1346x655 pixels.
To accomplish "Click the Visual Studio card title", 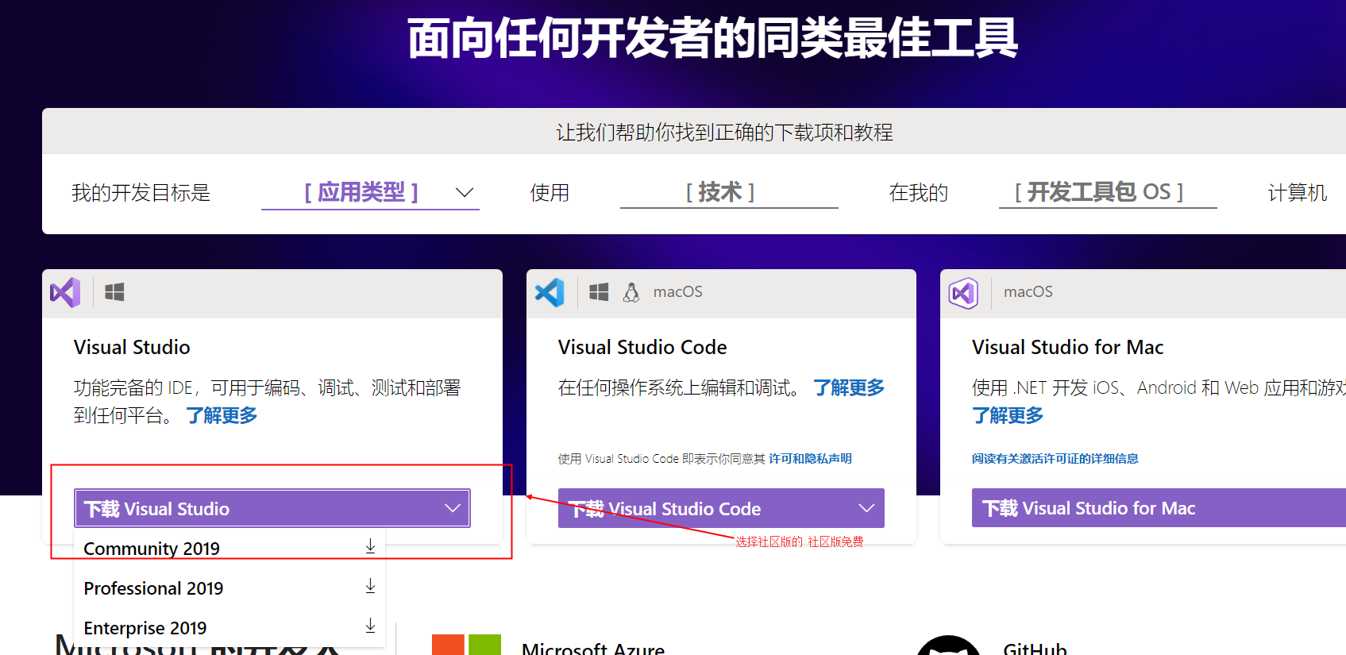I will pyautogui.click(x=132, y=347).
